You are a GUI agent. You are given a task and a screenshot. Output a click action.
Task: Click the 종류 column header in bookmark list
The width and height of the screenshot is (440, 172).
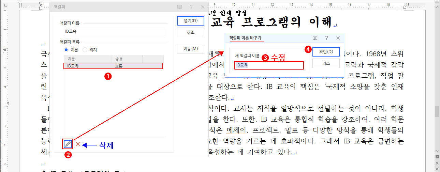click(127, 59)
